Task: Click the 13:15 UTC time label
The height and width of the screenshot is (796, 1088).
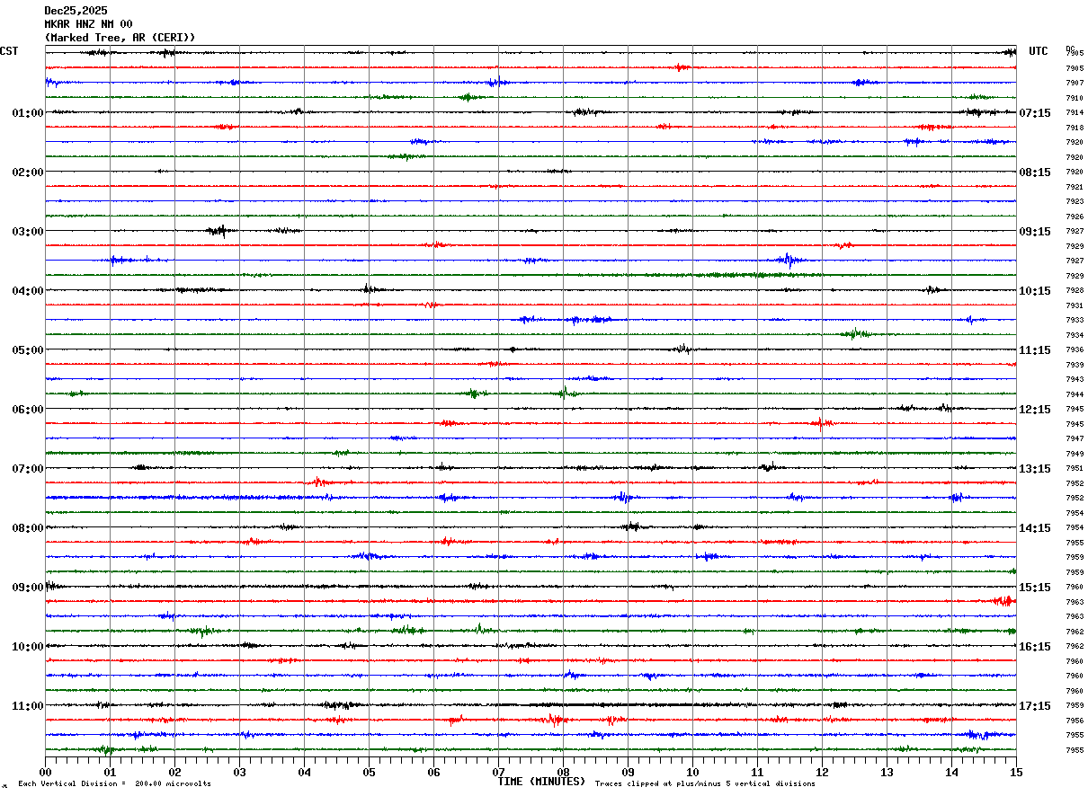Action: pyautogui.click(x=1034, y=469)
